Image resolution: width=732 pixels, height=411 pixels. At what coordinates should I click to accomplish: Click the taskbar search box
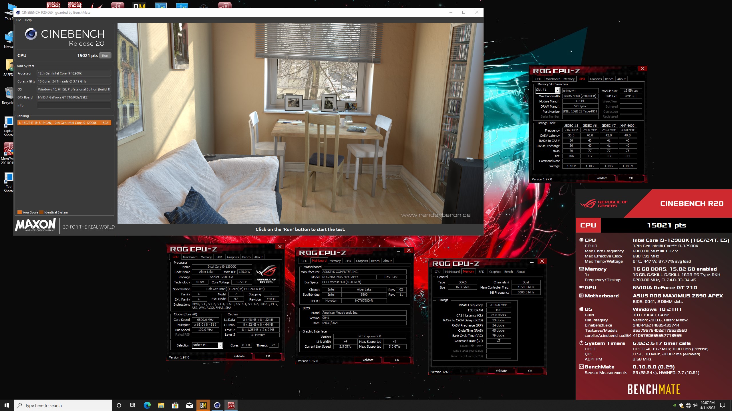(x=63, y=405)
